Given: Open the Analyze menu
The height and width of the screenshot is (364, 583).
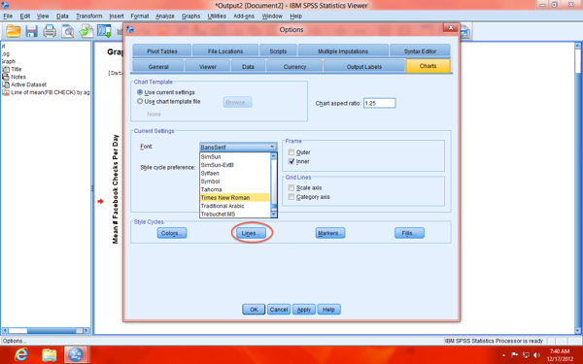Looking at the screenshot, I should pyautogui.click(x=165, y=16).
